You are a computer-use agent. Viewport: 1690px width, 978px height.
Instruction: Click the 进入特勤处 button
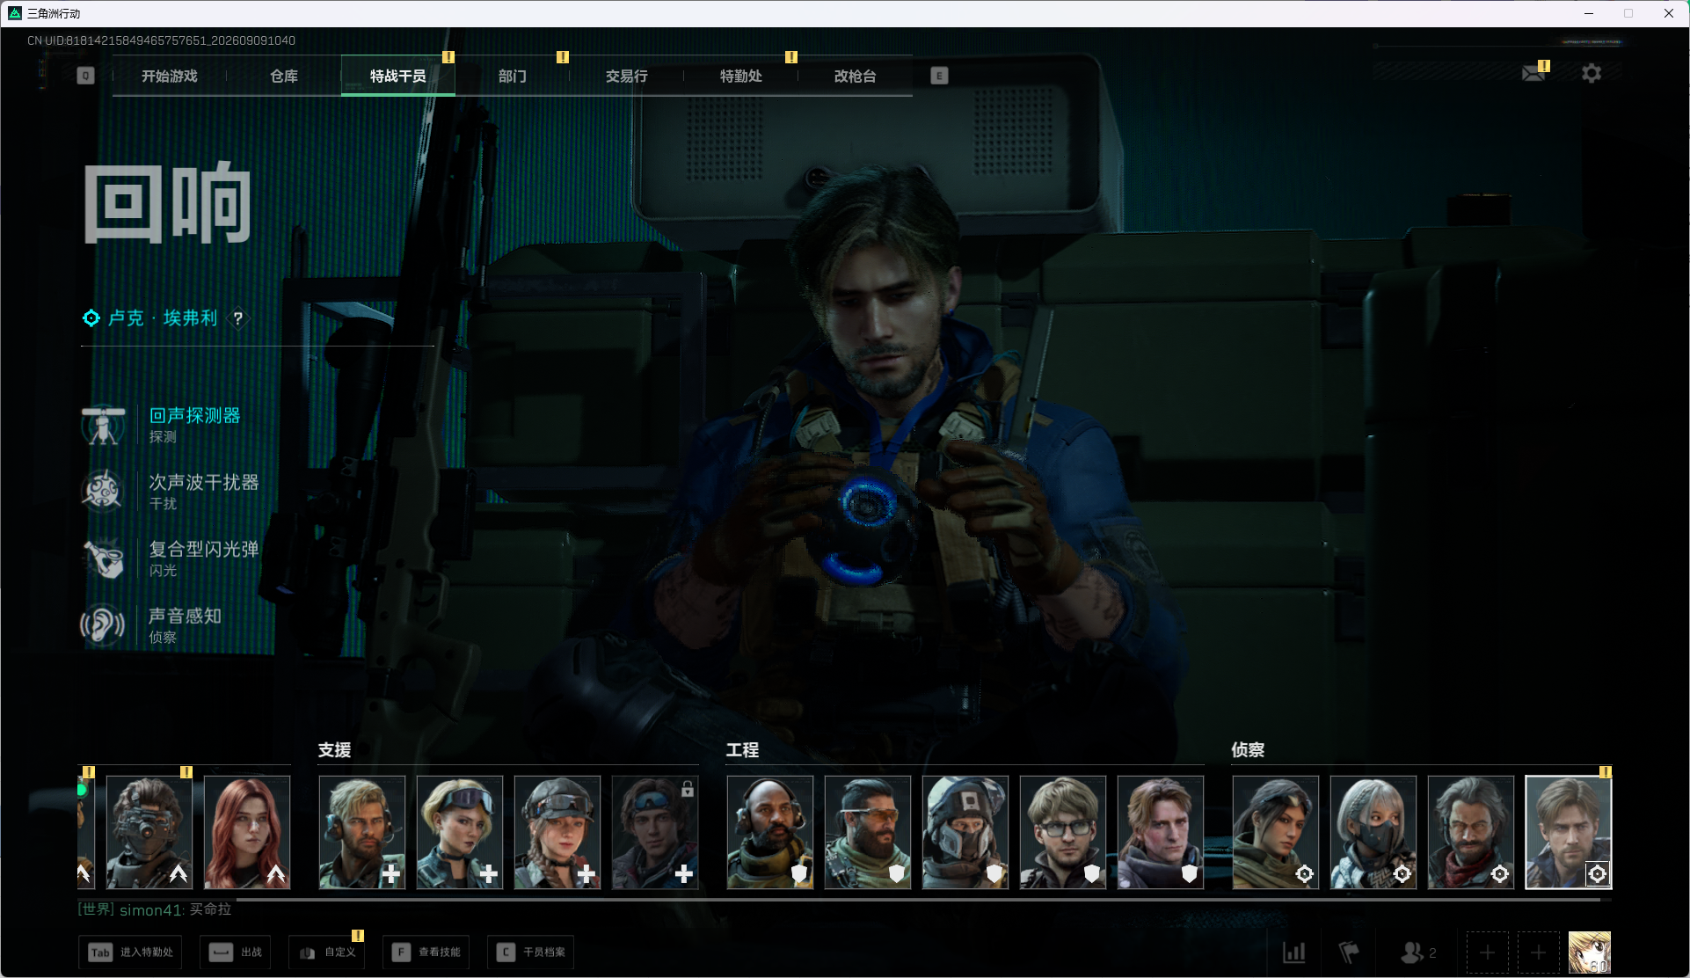point(130,952)
